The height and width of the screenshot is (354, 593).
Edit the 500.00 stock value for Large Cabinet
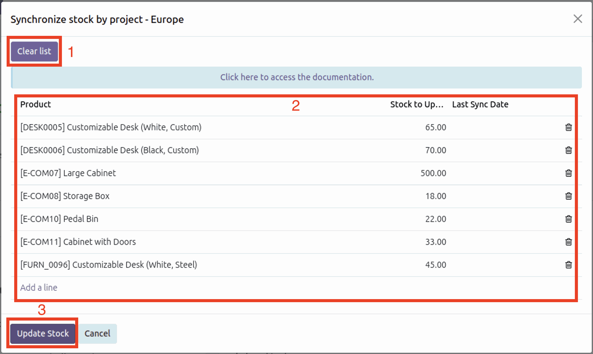pyautogui.click(x=433, y=173)
